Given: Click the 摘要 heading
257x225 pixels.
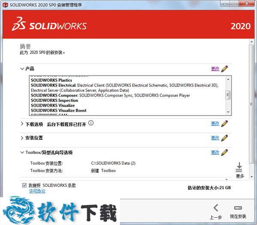Looking at the screenshot, I should pyautogui.click(x=25, y=46).
